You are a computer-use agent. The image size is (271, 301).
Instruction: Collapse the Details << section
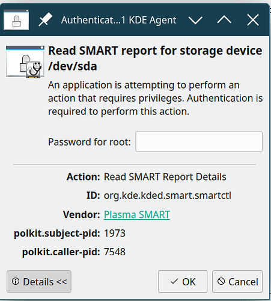tap(39, 281)
